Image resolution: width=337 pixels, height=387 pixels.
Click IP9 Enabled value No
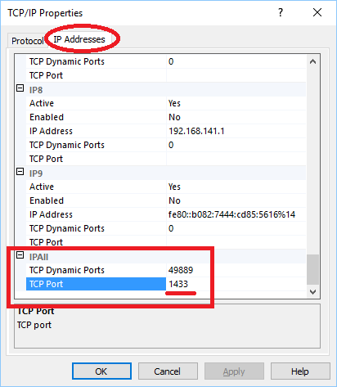[236, 200]
